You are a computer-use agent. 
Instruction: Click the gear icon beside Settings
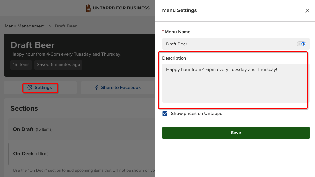pos(30,88)
